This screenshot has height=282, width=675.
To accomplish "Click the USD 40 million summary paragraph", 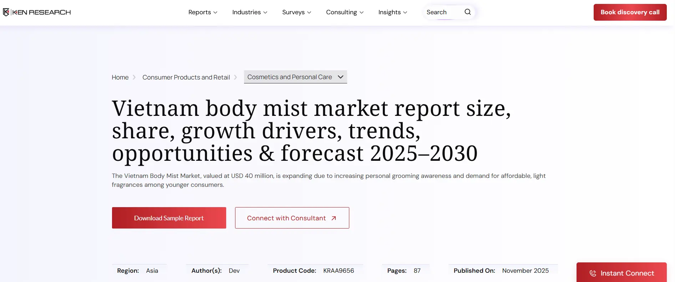I will (329, 180).
